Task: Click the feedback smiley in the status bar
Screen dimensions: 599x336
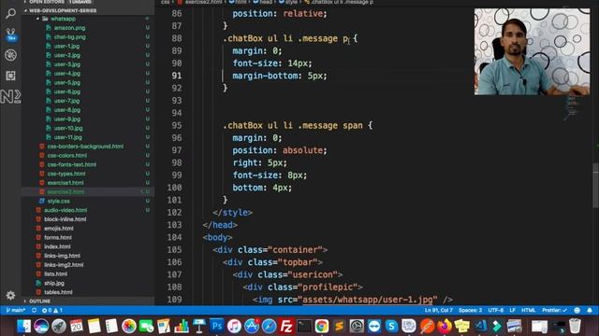Action: (577, 311)
